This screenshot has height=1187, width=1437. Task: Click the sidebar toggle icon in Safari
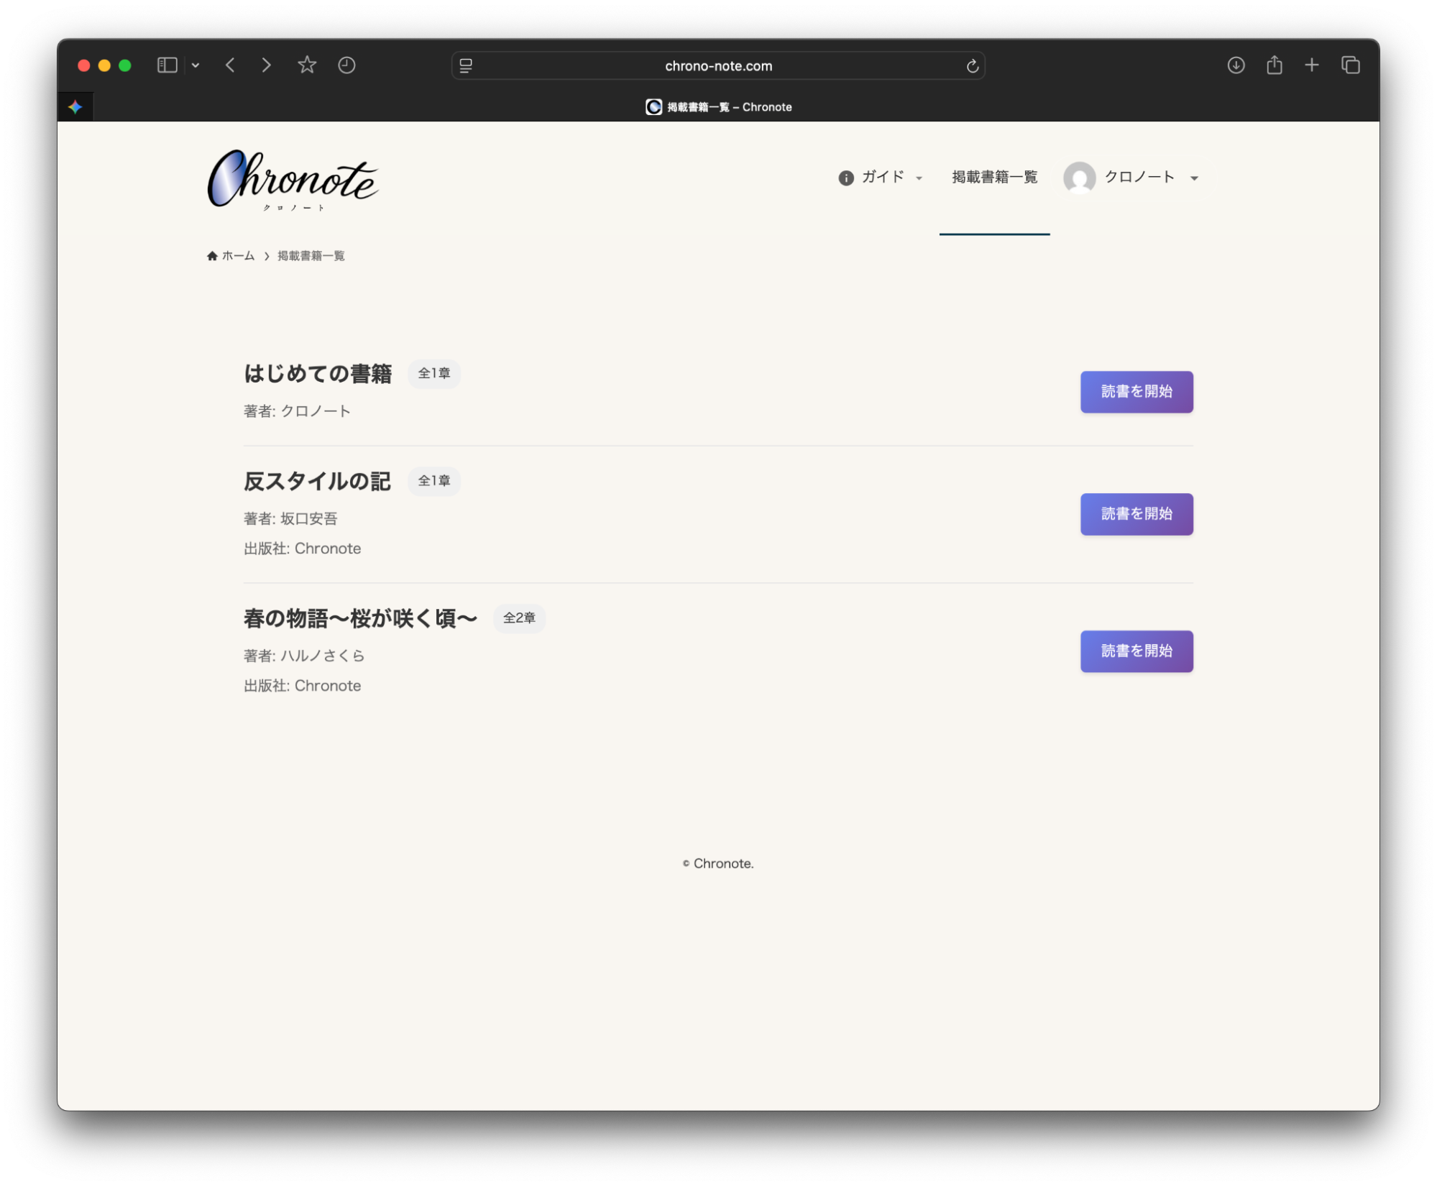(x=166, y=65)
